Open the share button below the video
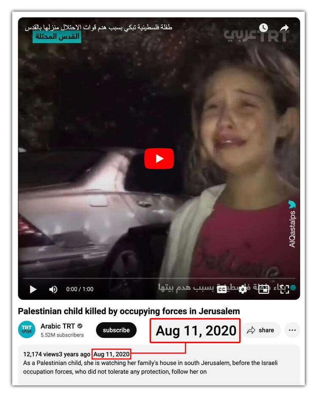The height and width of the screenshot is (397, 317). coord(261,330)
